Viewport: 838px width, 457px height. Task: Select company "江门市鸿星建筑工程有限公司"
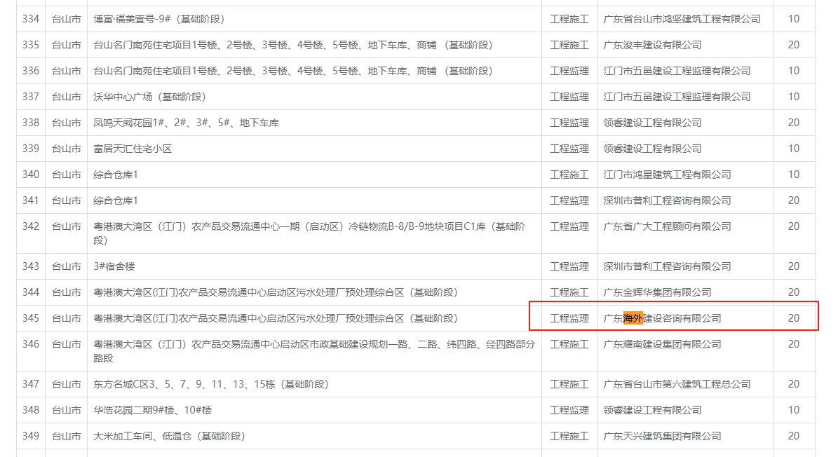click(x=667, y=175)
